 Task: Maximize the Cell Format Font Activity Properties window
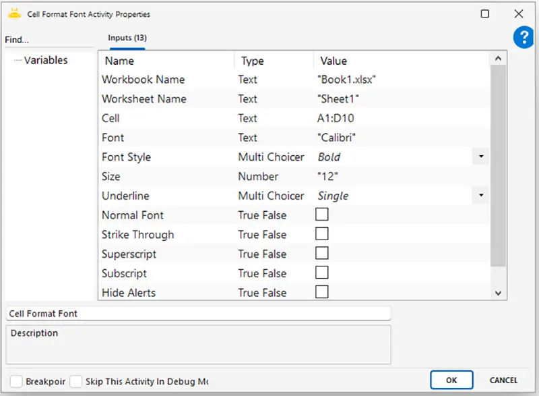484,13
